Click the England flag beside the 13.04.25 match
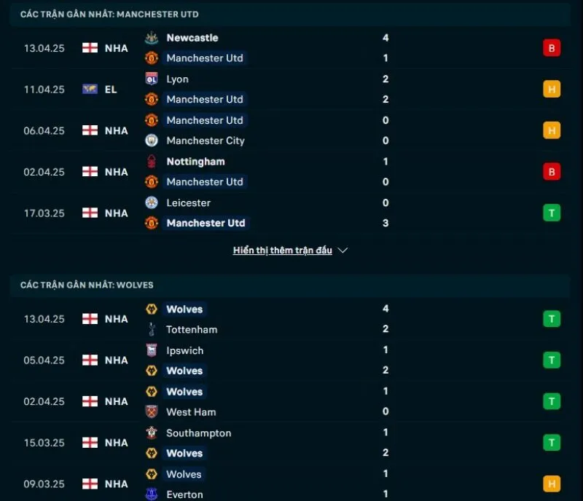 pyautogui.click(x=90, y=48)
